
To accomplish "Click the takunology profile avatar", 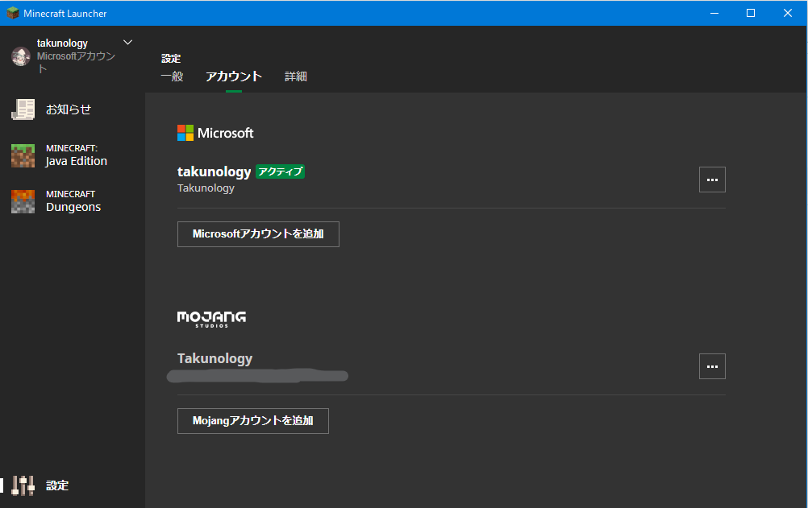I will tap(20, 56).
